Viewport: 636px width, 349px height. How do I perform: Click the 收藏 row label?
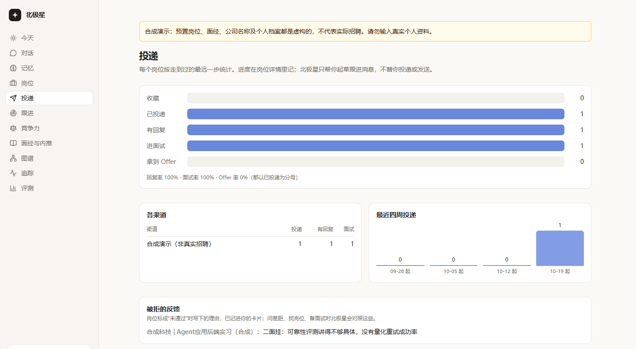tap(153, 98)
